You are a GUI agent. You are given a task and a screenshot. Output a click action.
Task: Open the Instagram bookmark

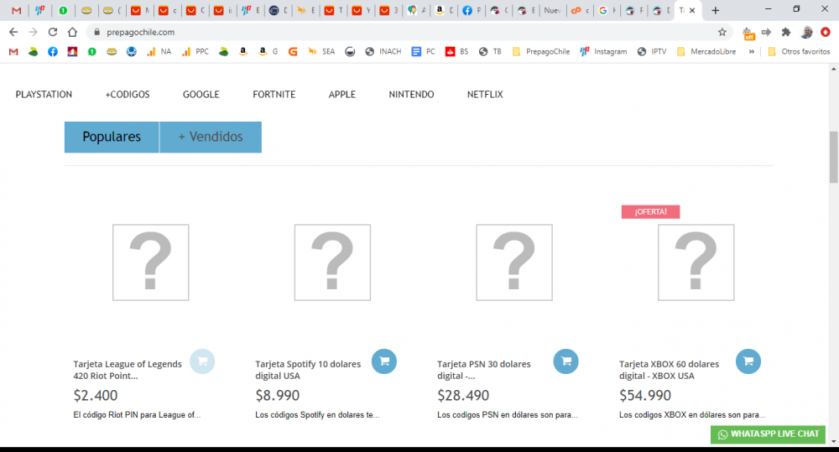603,52
